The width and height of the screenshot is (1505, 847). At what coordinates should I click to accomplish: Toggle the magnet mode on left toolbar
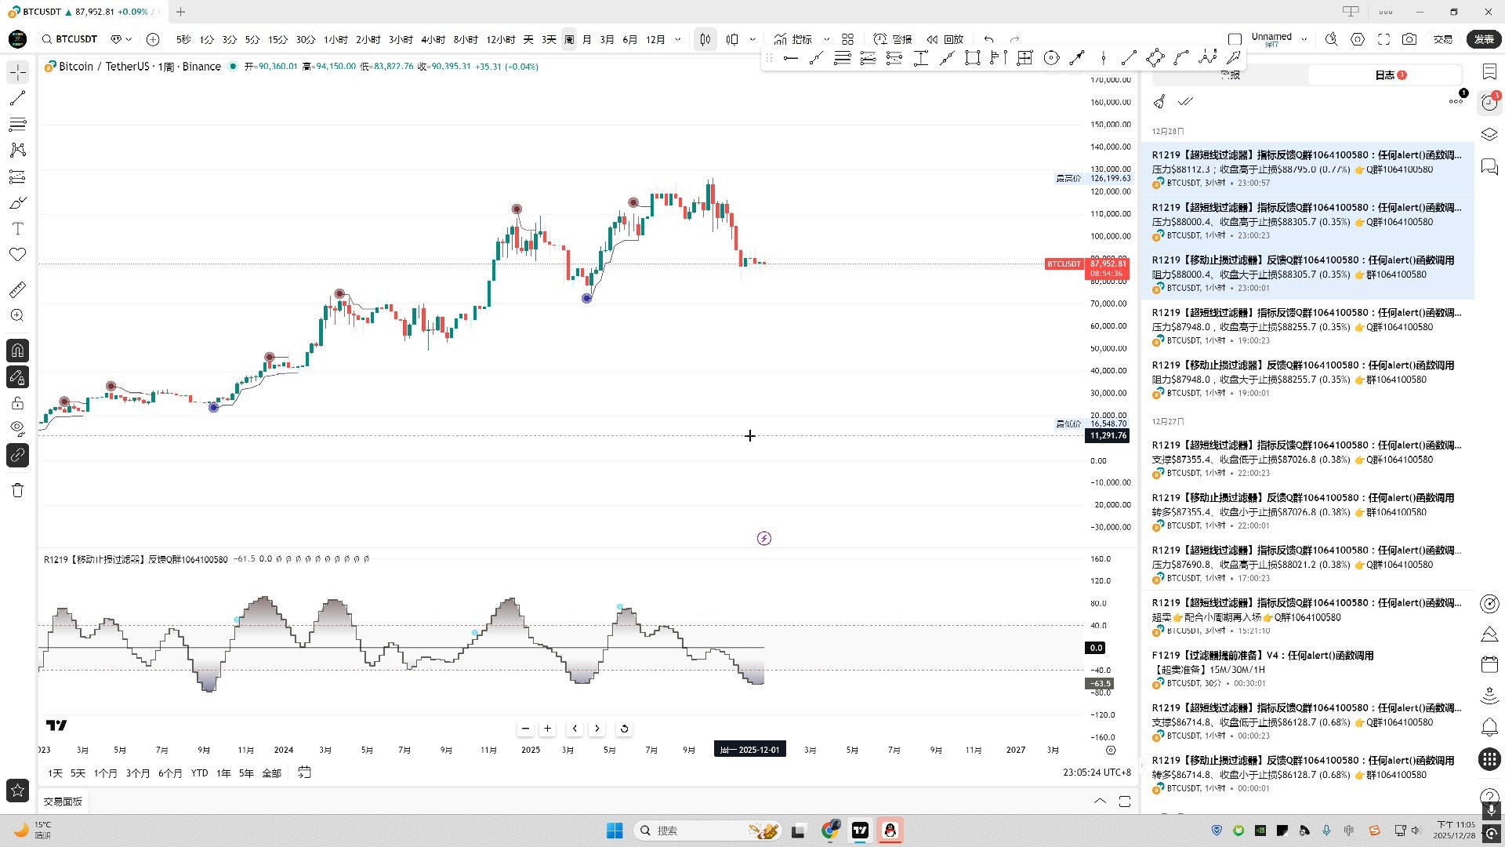[x=17, y=351]
